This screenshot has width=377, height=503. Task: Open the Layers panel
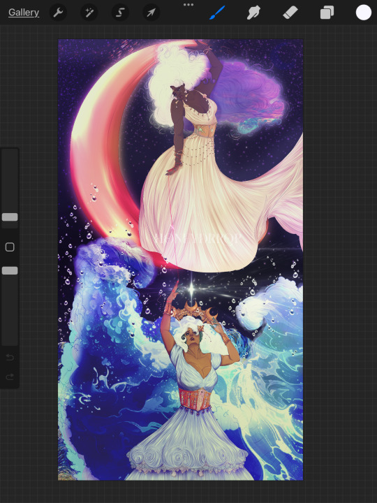tap(327, 13)
